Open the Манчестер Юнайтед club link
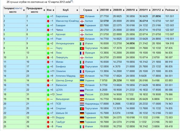The height and width of the screenshot is (131, 183). pyautogui.click(x=67, y=21)
